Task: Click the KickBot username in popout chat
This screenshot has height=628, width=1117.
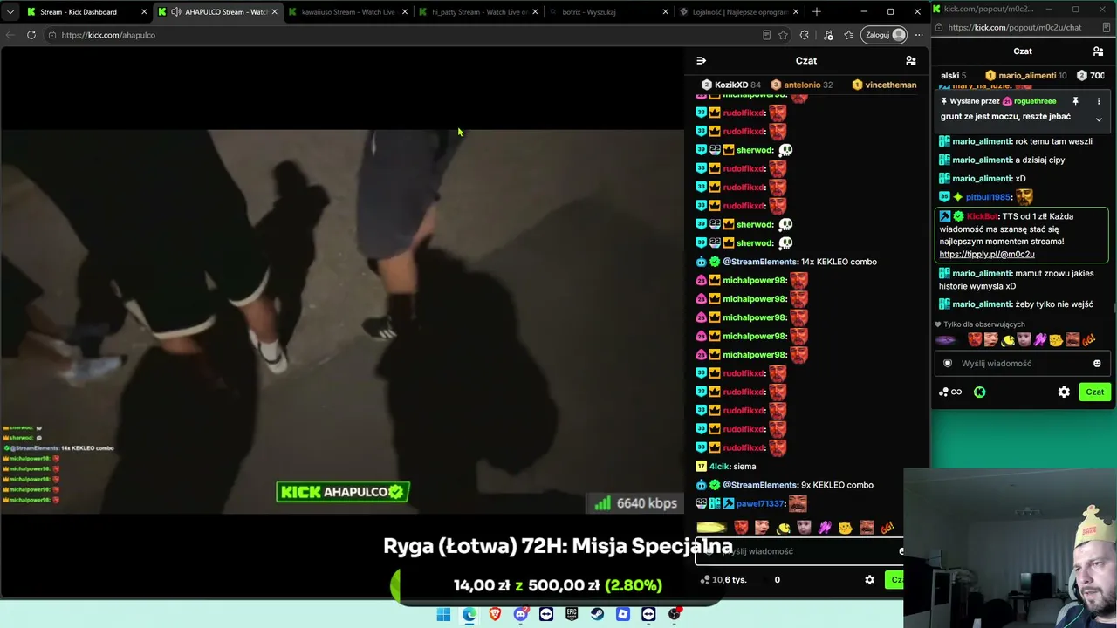Action: (983, 216)
